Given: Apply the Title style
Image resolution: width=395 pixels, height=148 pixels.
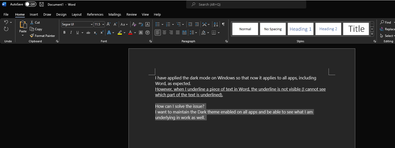Looking at the screenshot, I should [356, 29].
